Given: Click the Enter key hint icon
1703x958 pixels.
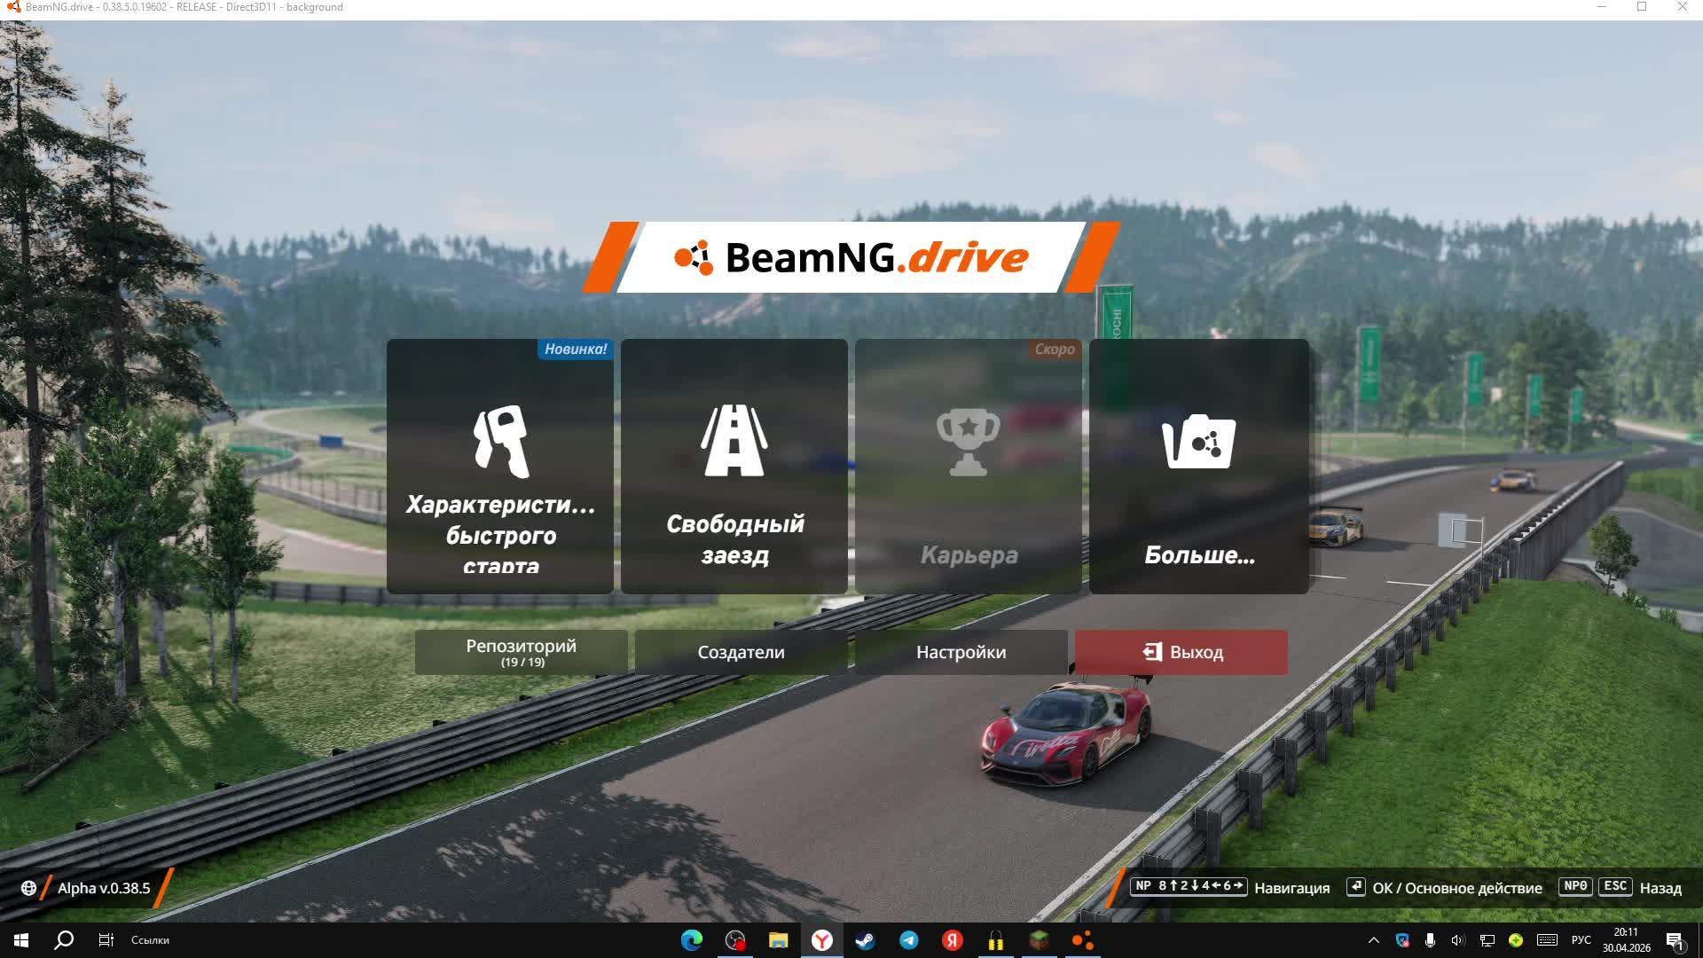Looking at the screenshot, I should 1355,886.
